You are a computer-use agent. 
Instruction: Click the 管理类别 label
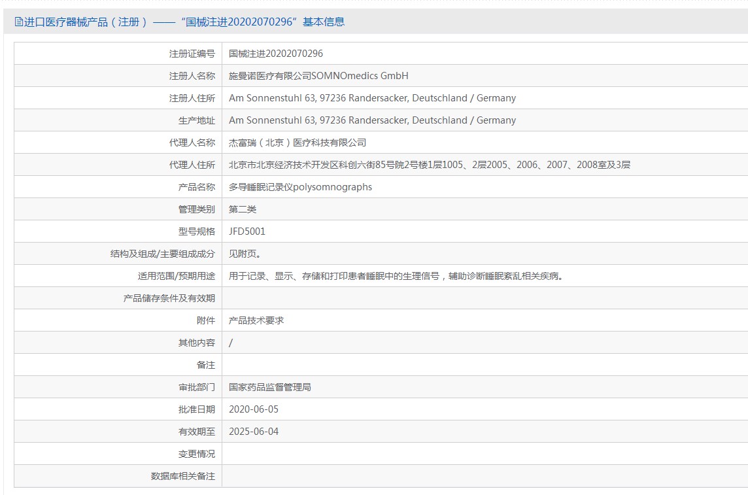pyautogui.click(x=197, y=209)
